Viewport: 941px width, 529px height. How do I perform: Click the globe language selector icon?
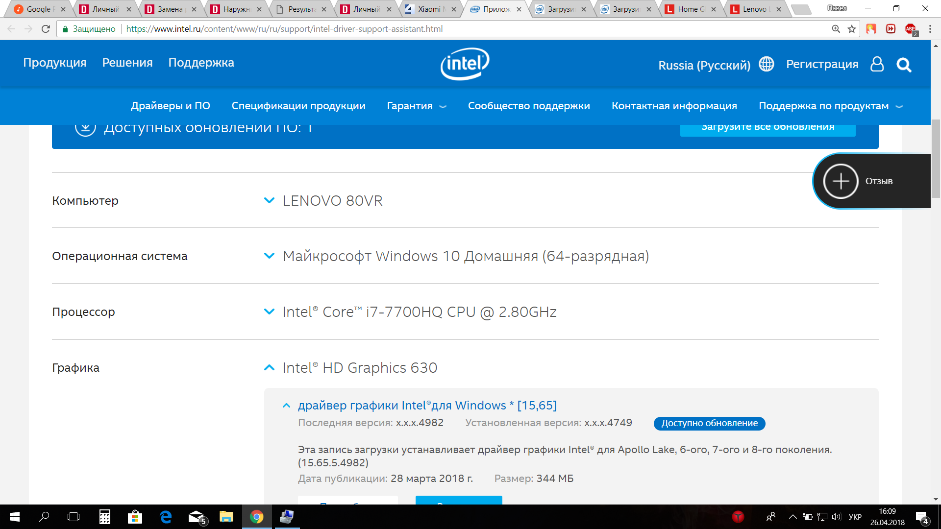(x=767, y=64)
